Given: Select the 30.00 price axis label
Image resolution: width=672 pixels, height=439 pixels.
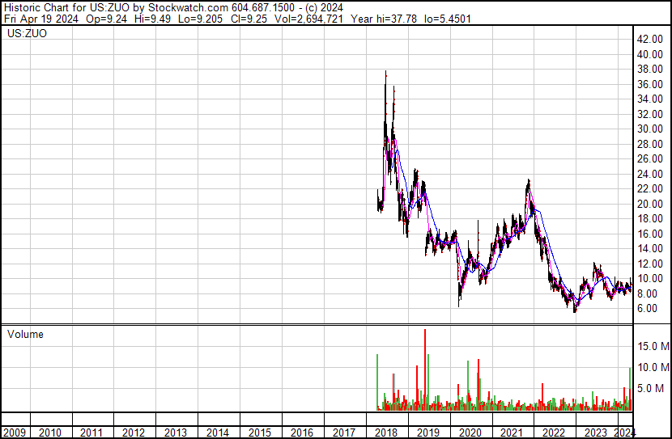Looking at the screenshot, I should coord(650,129).
